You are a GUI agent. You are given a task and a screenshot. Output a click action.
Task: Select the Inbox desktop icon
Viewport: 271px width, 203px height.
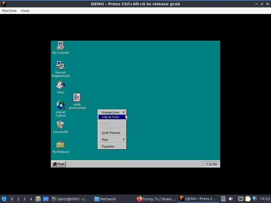[x=61, y=87]
